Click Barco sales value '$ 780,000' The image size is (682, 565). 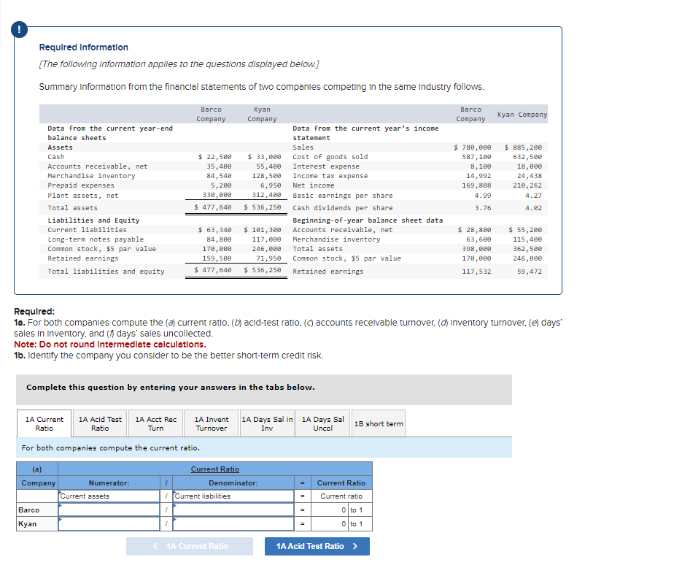pyautogui.click(x=473, y=147)
